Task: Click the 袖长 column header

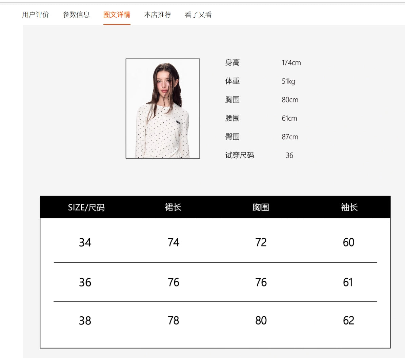Action: pyautogui.click(x=349, y=207)
